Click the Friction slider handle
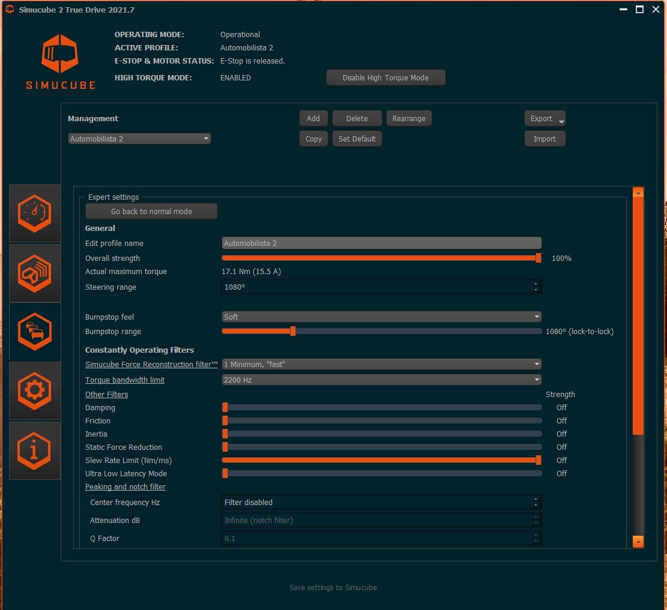 (225, 420)
